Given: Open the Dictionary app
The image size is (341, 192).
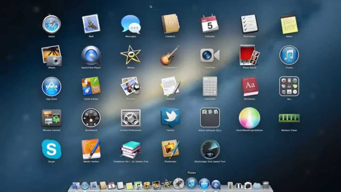Looking at the screenshot, I should tap(249, 86).
